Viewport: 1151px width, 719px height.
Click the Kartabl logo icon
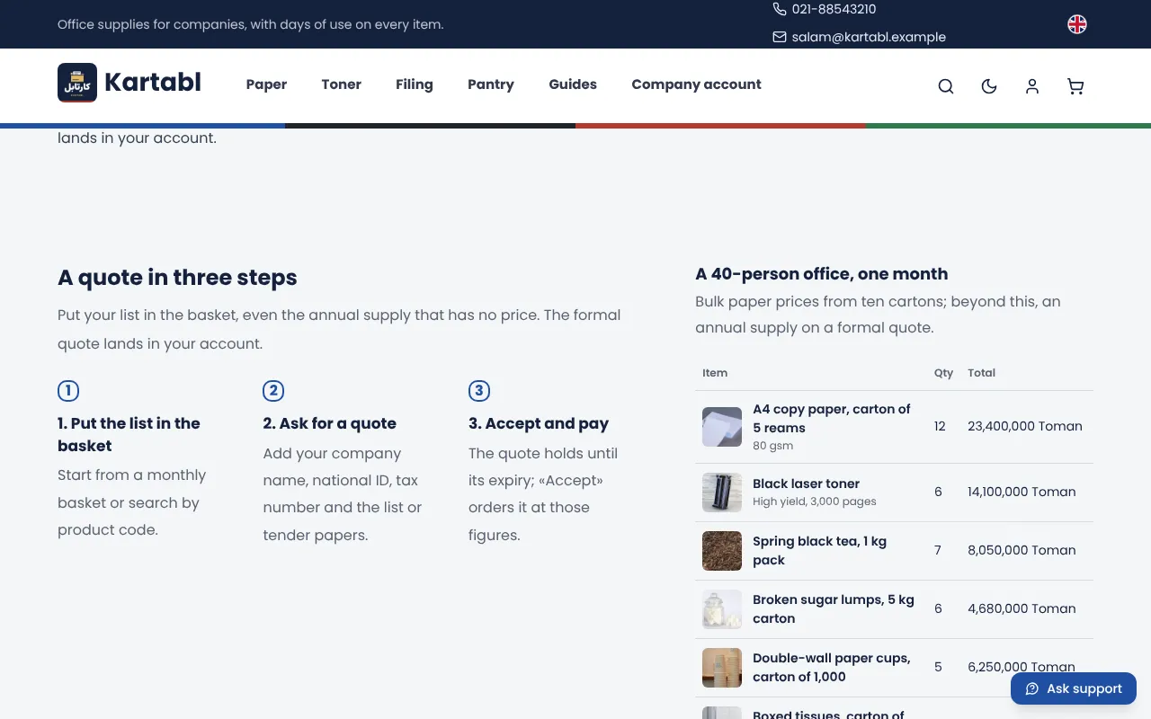coord(77,83)
